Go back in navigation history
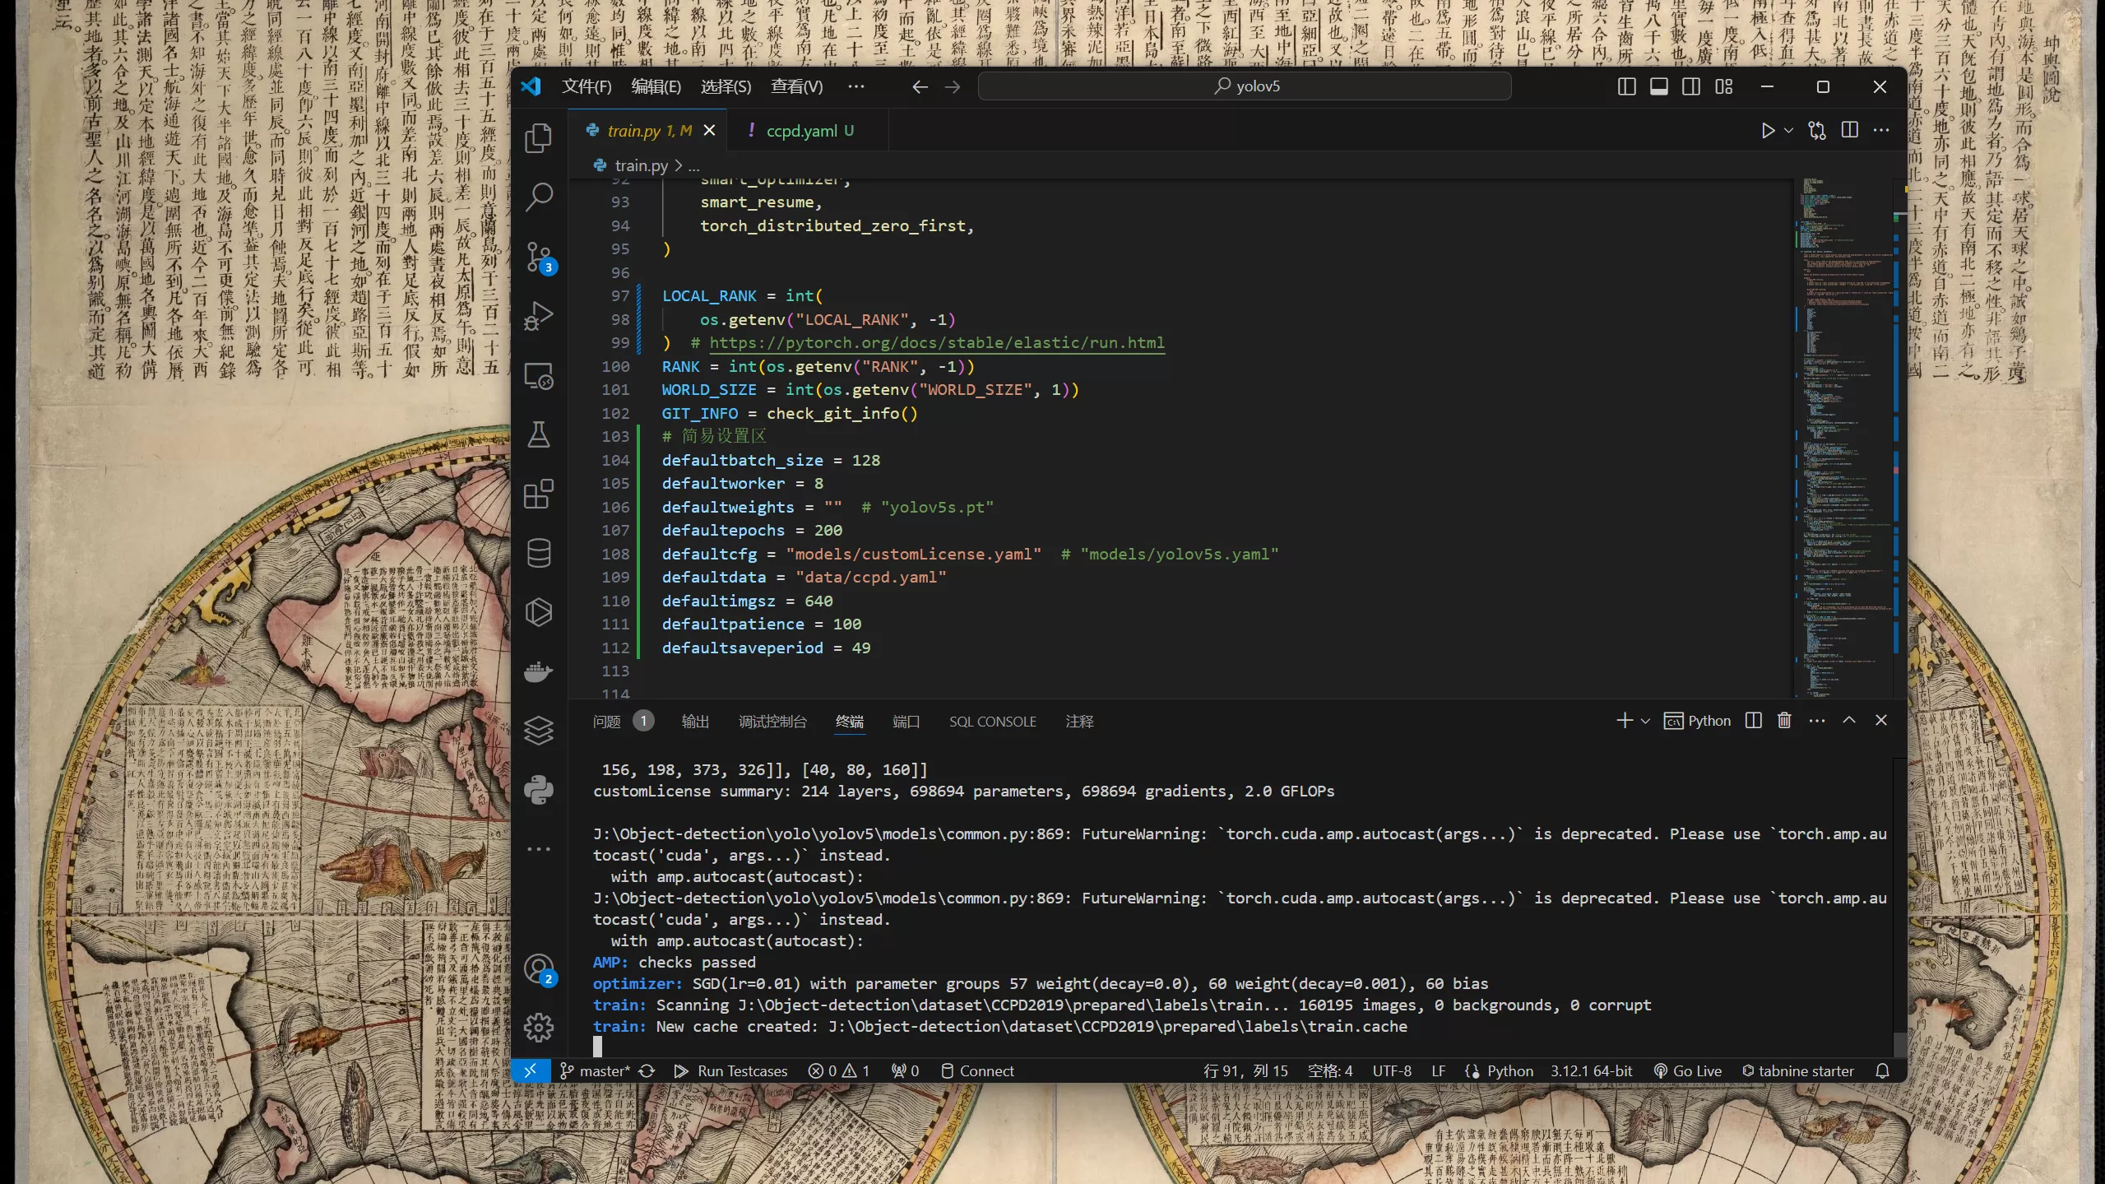The height and width of the screenshot is (1184, 2105). coord(920,86)
